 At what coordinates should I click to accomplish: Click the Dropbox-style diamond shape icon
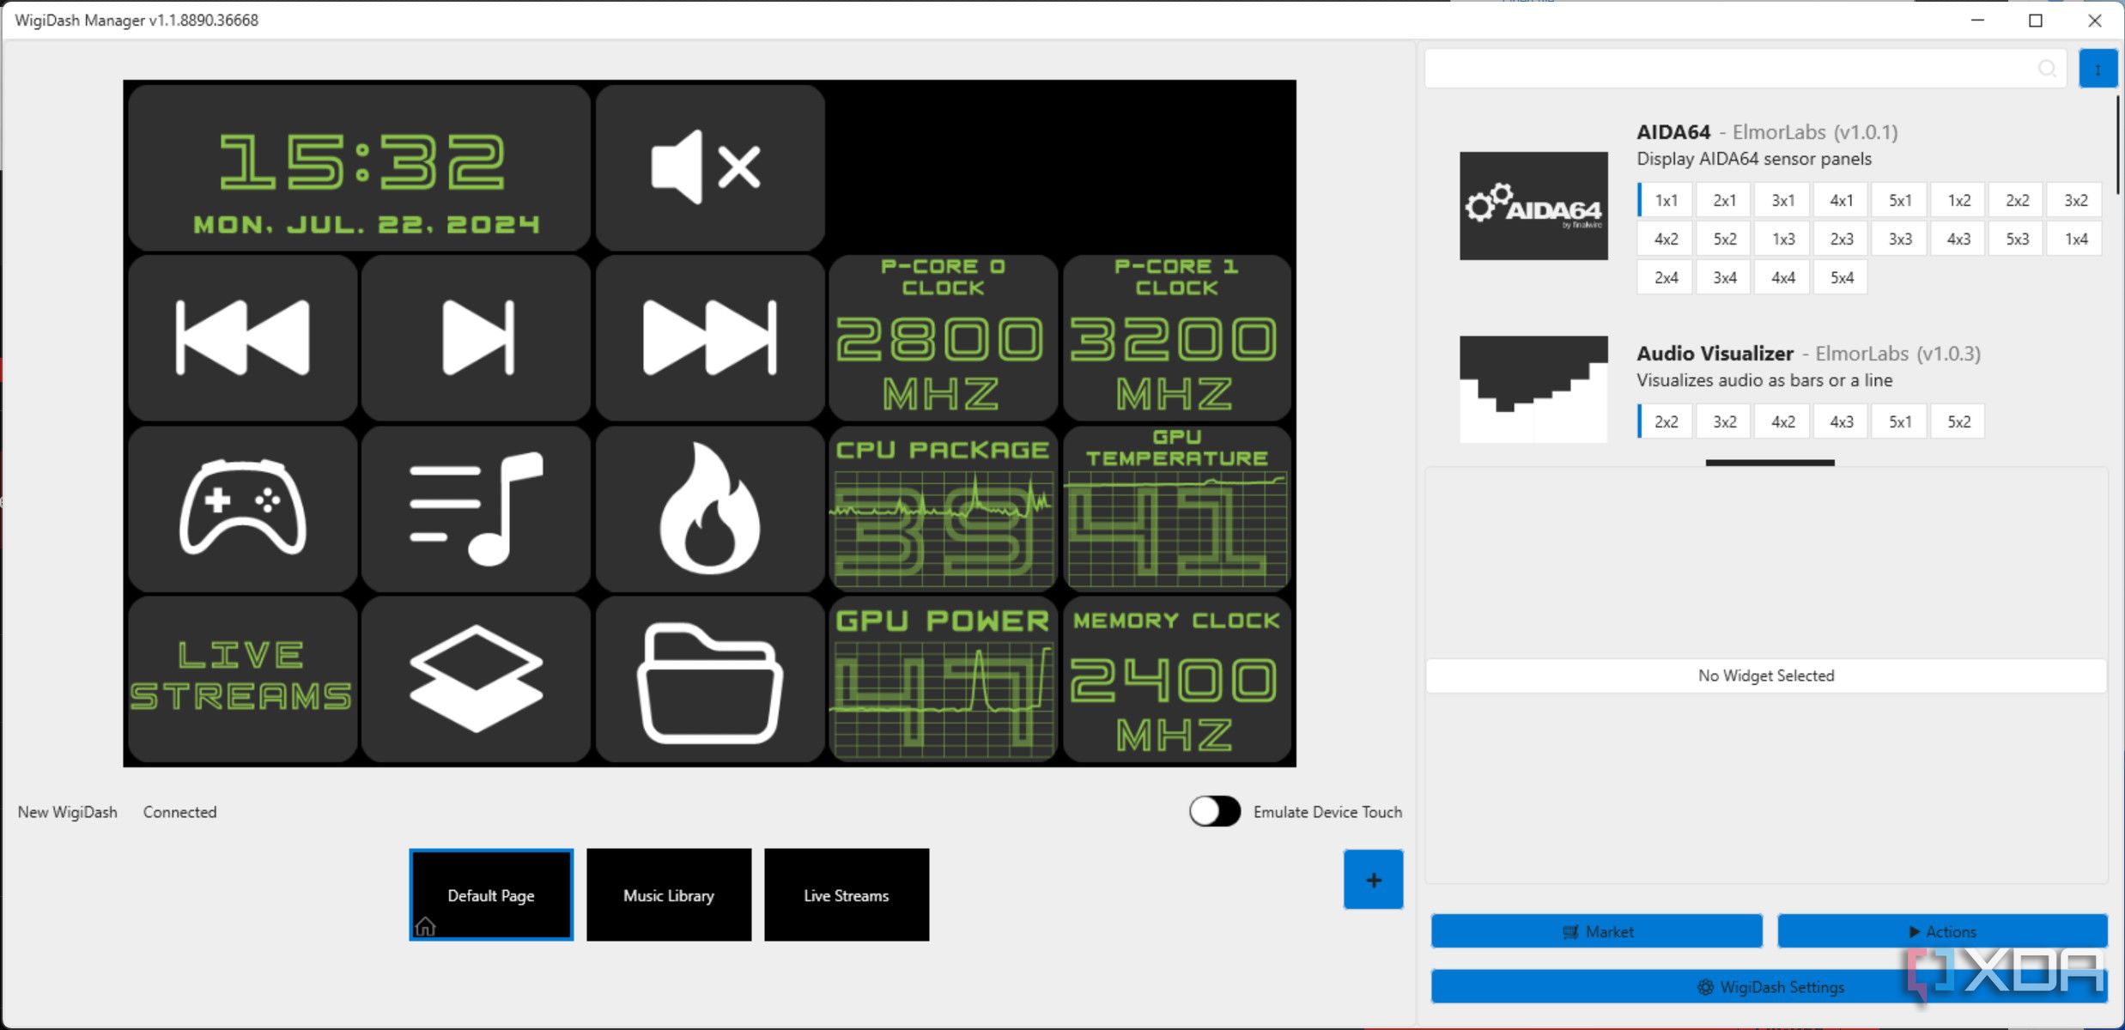coord(476,676)
